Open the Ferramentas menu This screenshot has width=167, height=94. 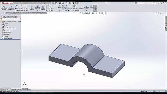35,3
